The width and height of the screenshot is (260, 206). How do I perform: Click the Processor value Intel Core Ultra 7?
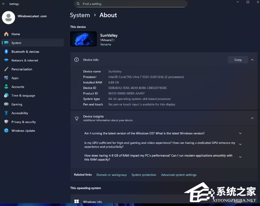[146, 77]
